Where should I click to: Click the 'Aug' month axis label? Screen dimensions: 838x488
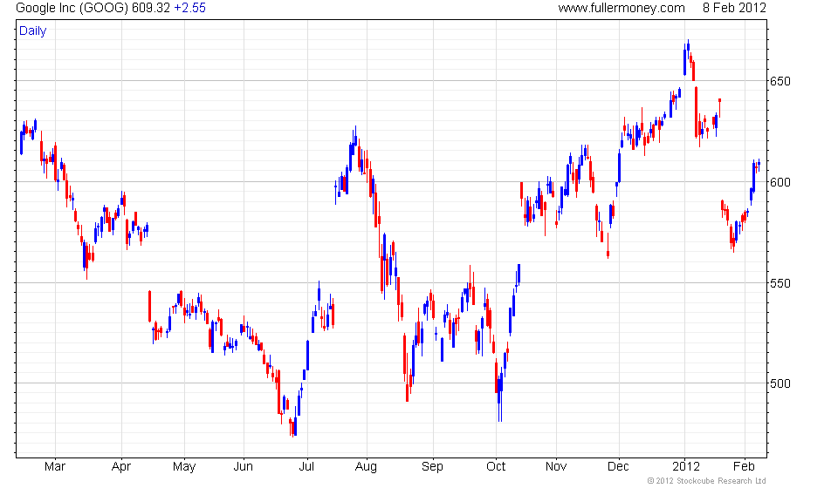366,467
